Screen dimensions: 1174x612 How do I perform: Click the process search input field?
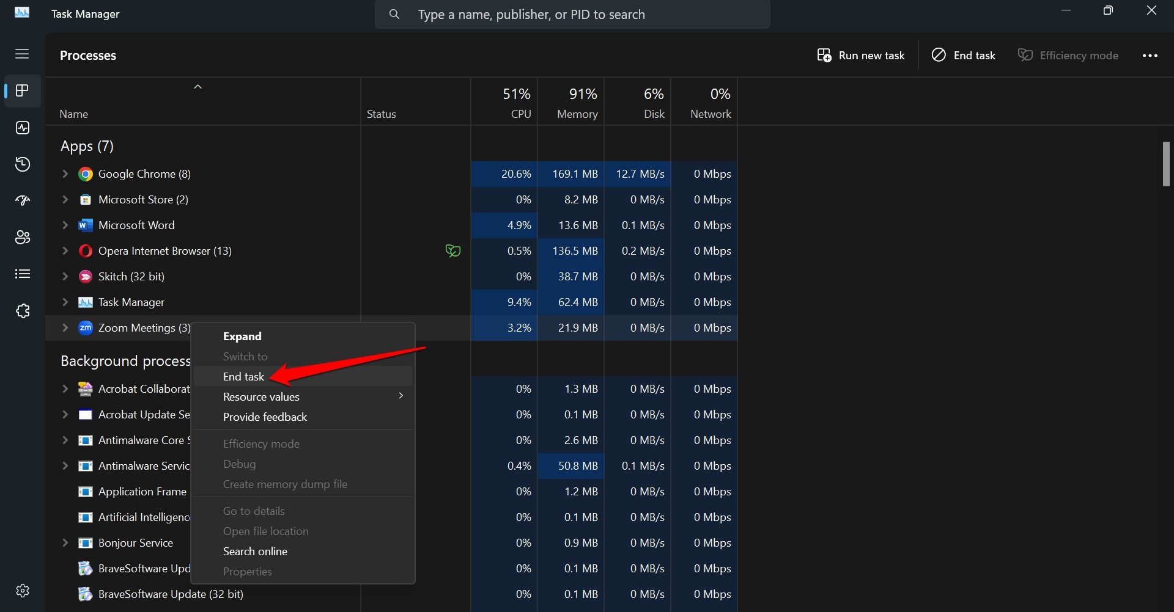point(572,14)
